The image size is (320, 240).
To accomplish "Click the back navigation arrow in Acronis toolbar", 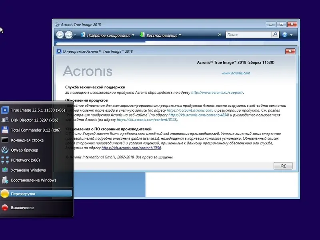I will [61, 35].
